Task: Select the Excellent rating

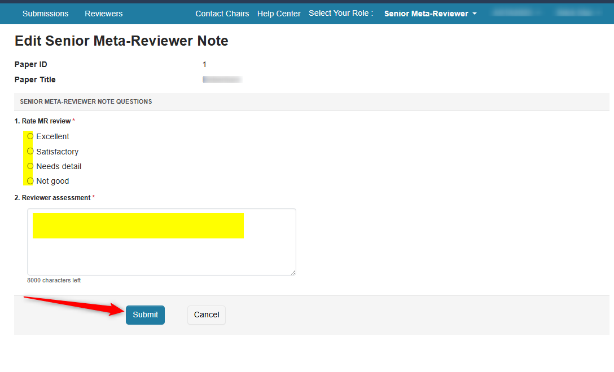Action: coord(29,136)
